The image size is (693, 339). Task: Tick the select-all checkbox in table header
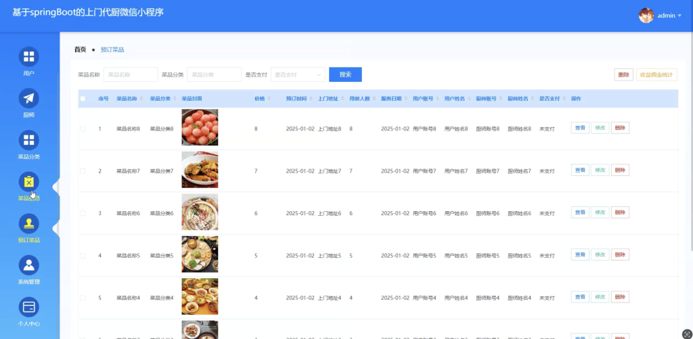83,99
